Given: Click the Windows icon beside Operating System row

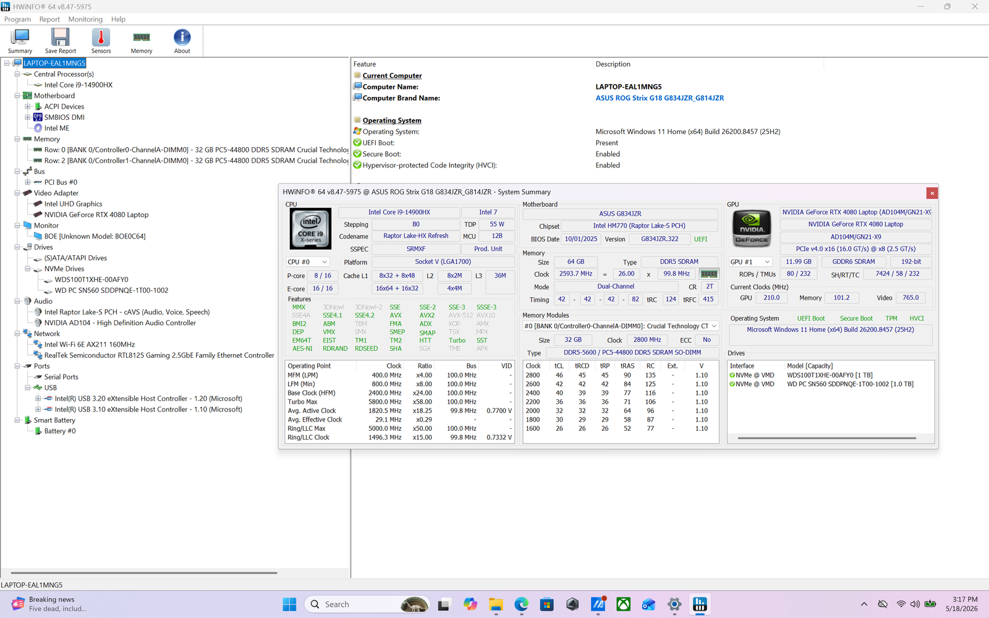Looking at the screenshot, I should click(357, 132).
